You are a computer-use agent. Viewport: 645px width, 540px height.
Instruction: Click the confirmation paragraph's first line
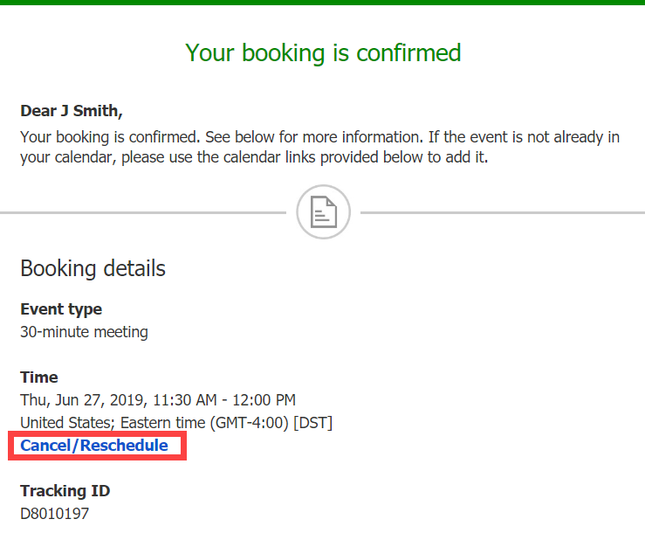point(319,137)
